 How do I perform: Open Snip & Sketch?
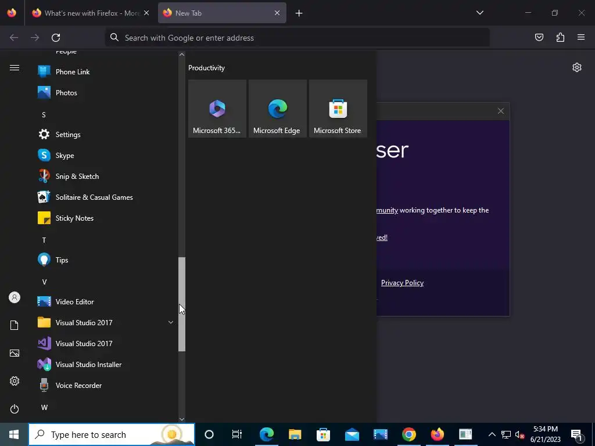click(x=106, y=176)
